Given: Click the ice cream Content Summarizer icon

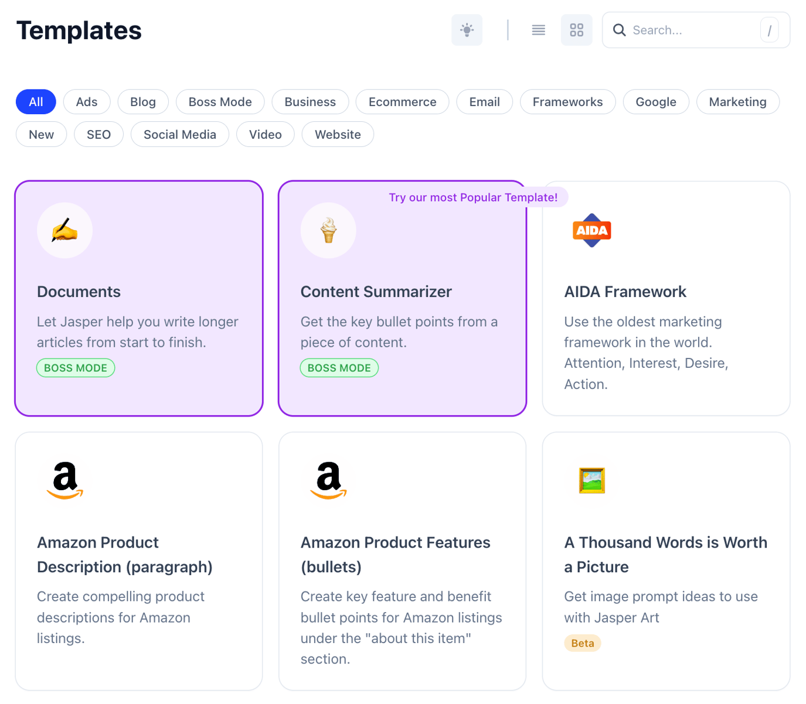Looking at the screenshot, I should point(328,230).
